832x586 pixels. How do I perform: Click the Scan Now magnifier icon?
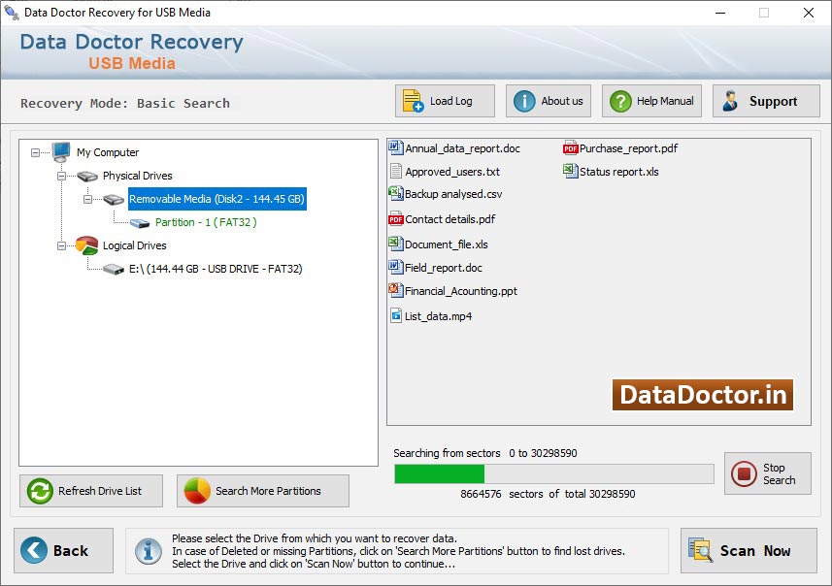tap(700, 550)
